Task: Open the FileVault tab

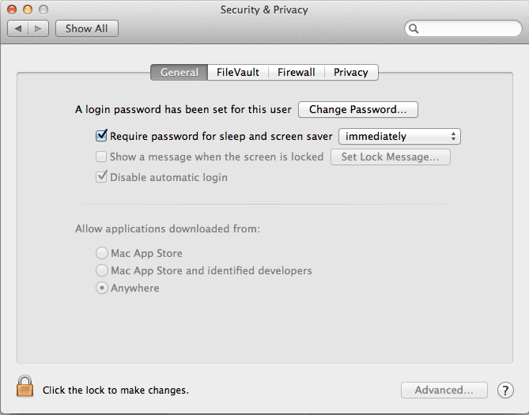Action: [238, 72]
